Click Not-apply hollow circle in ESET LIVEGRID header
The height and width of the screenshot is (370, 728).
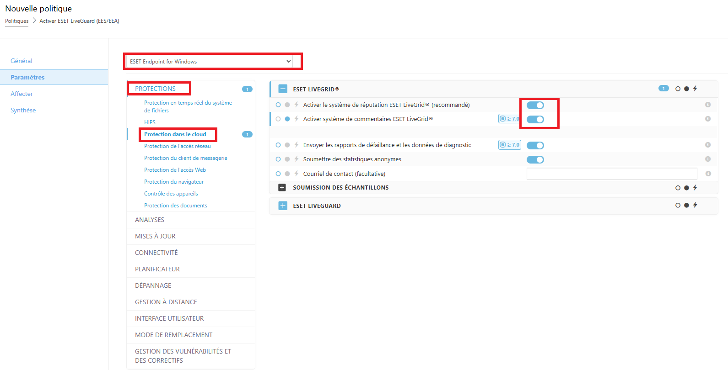[678, 89]
